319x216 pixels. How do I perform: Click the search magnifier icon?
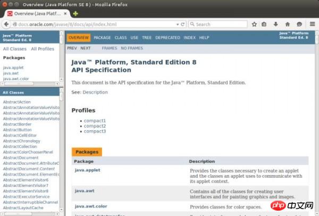point(192,24)
